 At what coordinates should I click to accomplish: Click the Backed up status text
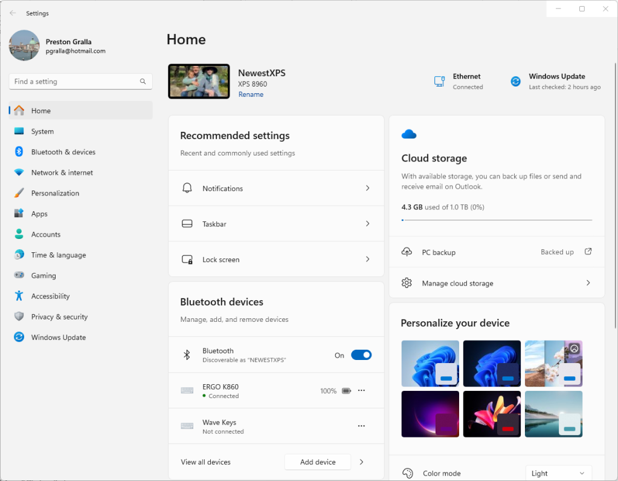557,252
